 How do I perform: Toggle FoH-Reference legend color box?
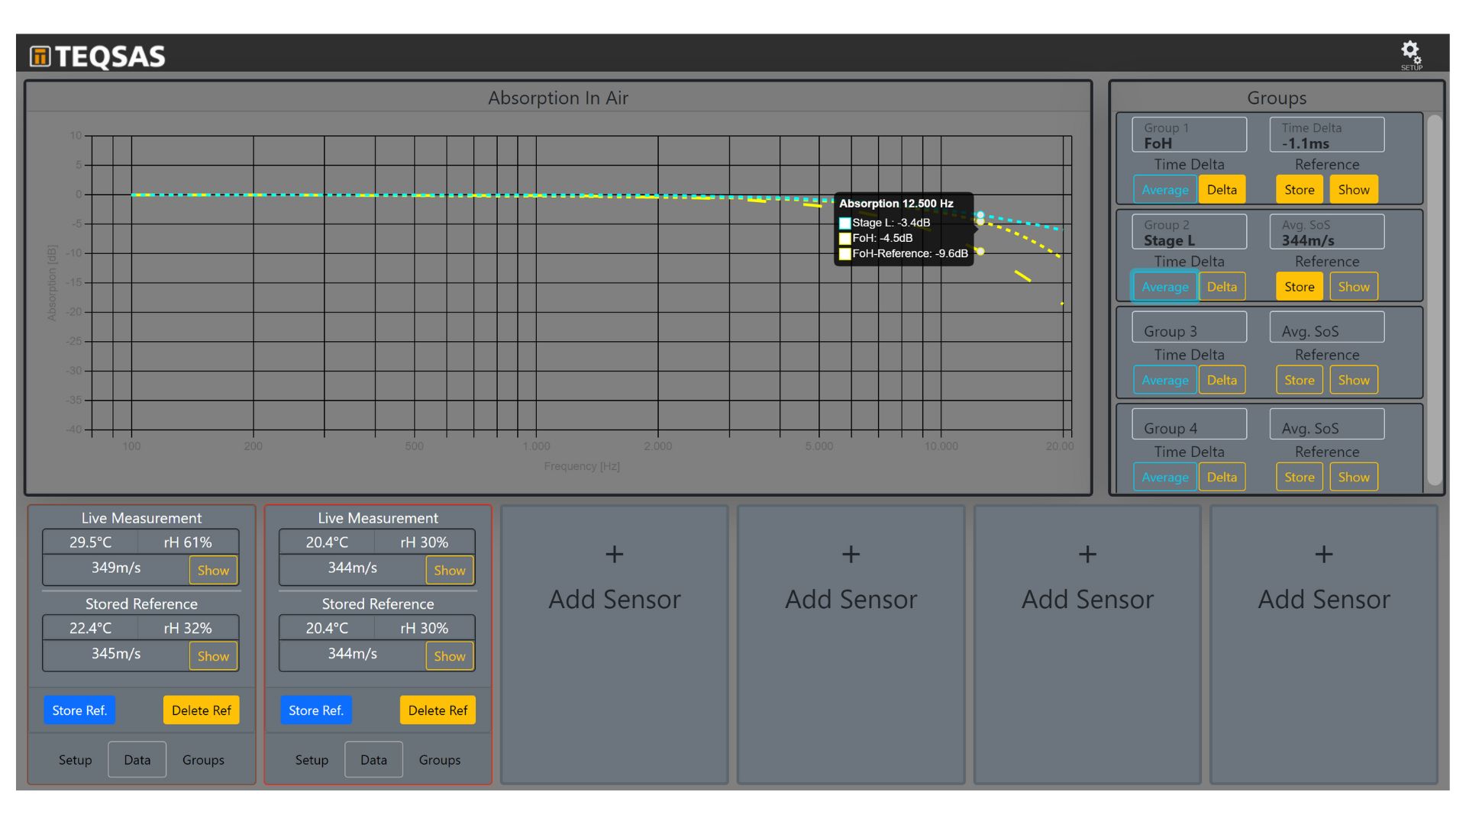[845, 254]
